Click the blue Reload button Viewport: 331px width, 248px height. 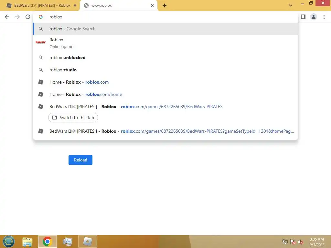coord(80,160)
